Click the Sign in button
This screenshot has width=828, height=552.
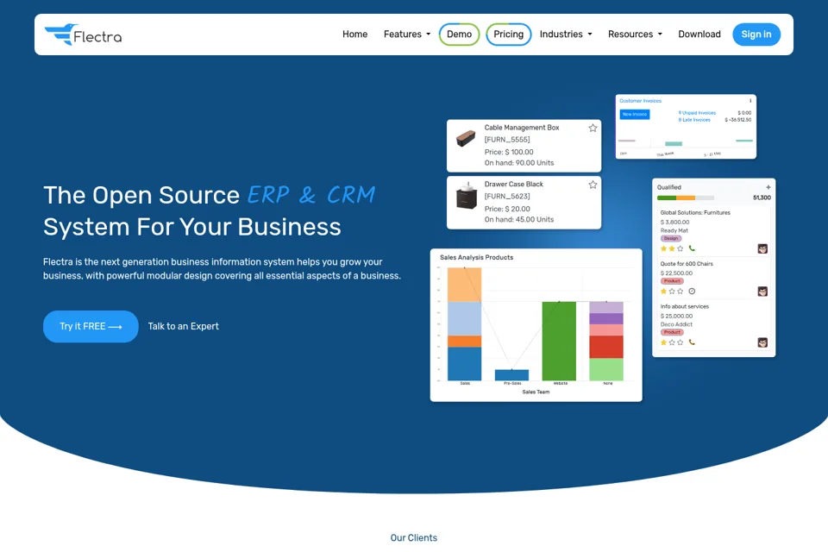756,34
